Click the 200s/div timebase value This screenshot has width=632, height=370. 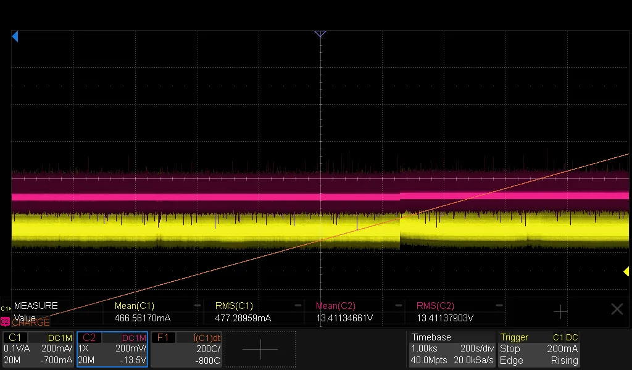[477, 348]
